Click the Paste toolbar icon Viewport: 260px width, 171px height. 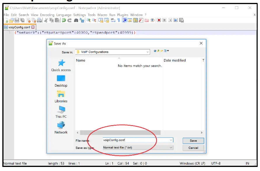tap(57, 20)
